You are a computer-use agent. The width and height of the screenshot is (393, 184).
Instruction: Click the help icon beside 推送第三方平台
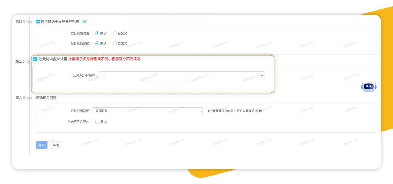click(106, 122)
